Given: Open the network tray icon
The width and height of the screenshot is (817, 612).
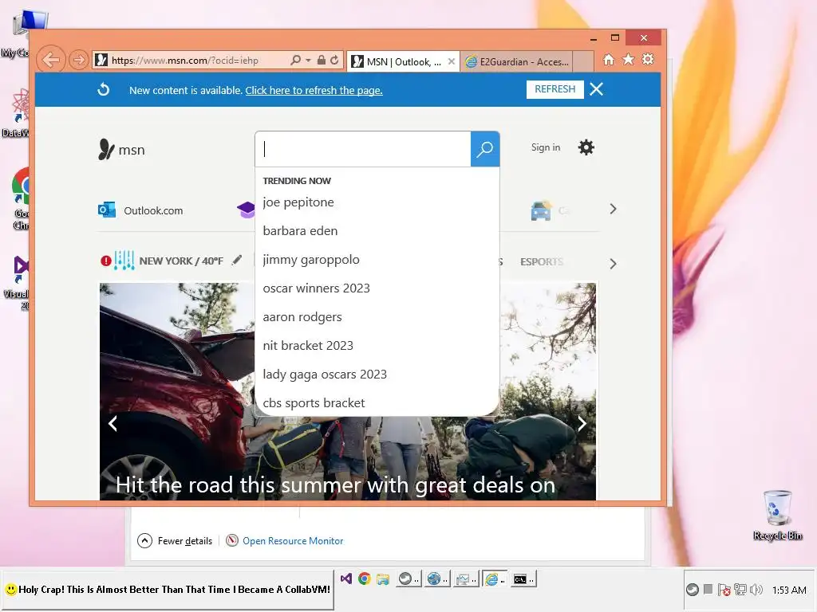Looking at the screenshot, I should 740,590.
